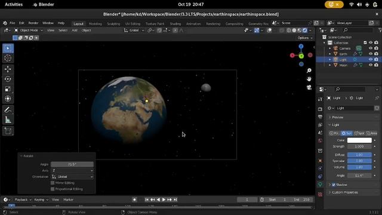The width and height of the screenshot is (382, 215).
Task: Open the Object Mode dropdown
Action: click(28, 30)
